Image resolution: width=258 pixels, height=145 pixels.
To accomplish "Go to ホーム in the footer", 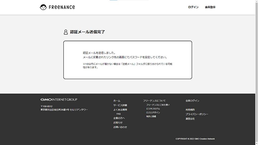I will tap(117, 101).
